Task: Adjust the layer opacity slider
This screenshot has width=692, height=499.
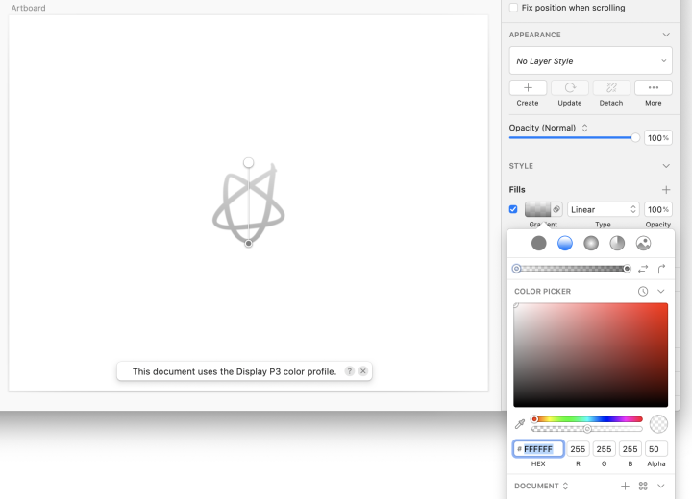Action: (574, 138)
